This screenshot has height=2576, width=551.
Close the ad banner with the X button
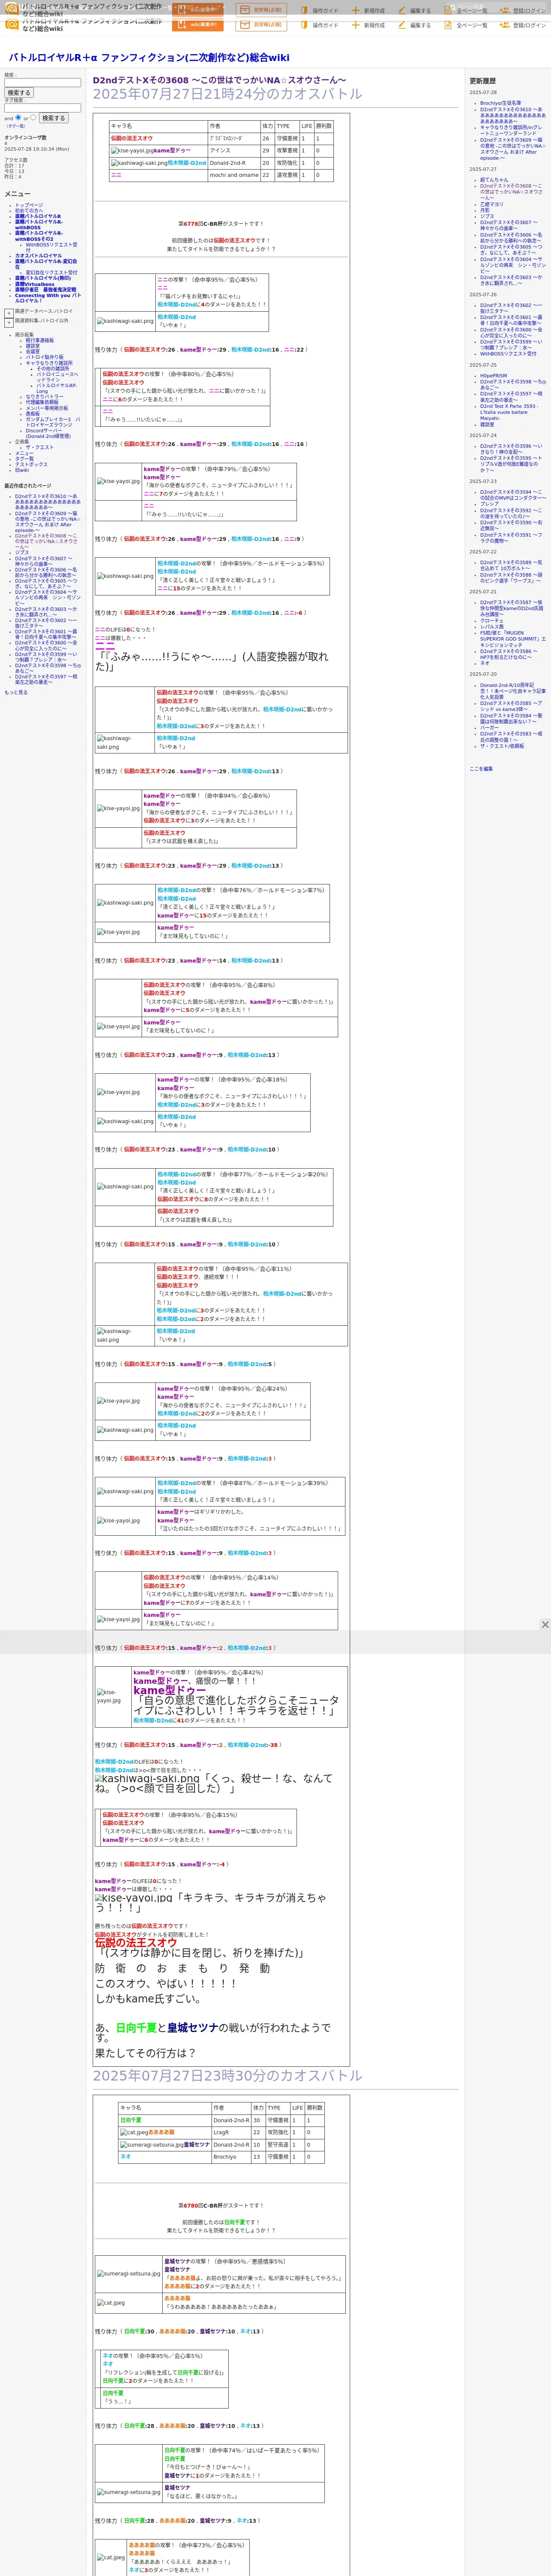point(545,1625)
